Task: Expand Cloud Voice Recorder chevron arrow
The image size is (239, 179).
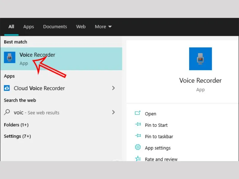Action: coord(114,88)
